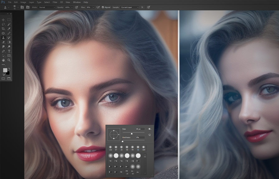The width and height of the screenshot is (279, 179).
Task: Pick the Lasso tool
Action: pos(3,24)
